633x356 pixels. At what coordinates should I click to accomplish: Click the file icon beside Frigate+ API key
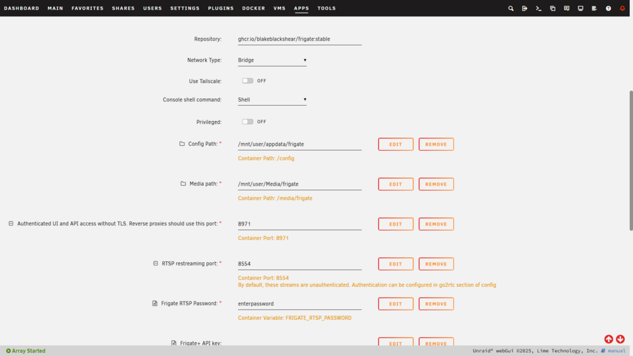point(173,343)
